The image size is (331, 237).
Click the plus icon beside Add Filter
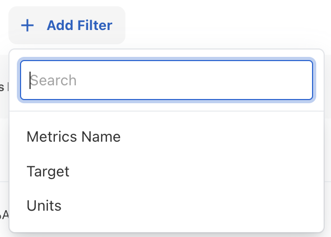(27, 25)
